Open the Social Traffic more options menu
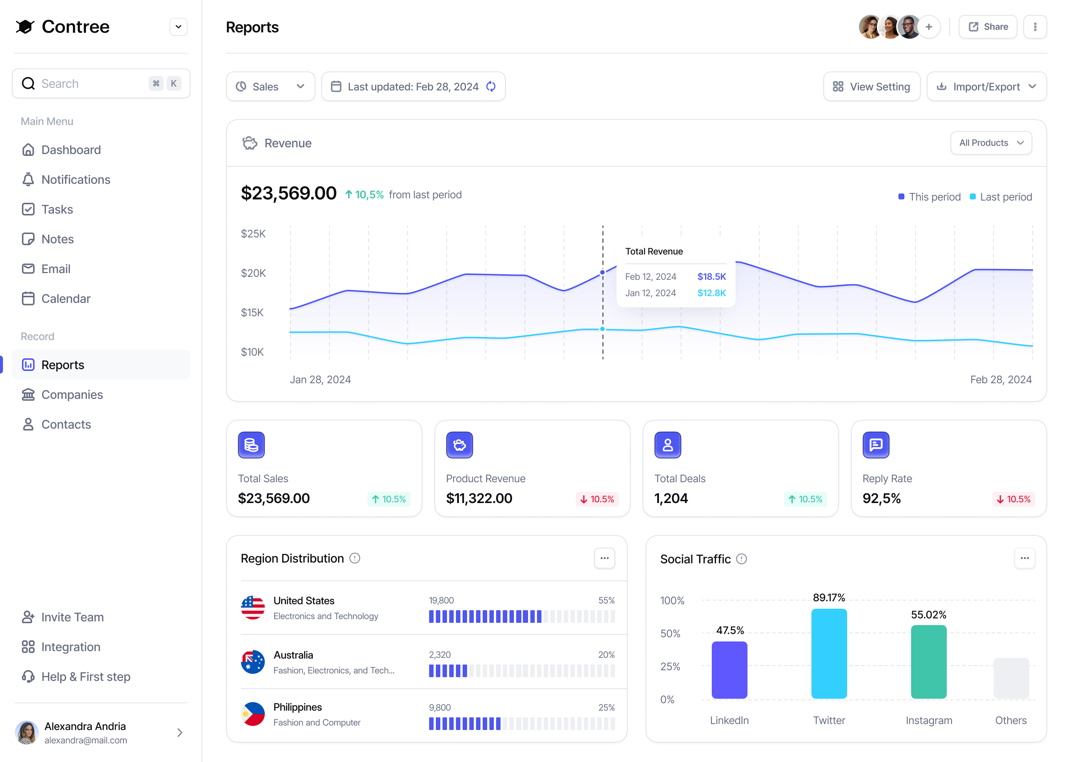 click(1025, 558)
